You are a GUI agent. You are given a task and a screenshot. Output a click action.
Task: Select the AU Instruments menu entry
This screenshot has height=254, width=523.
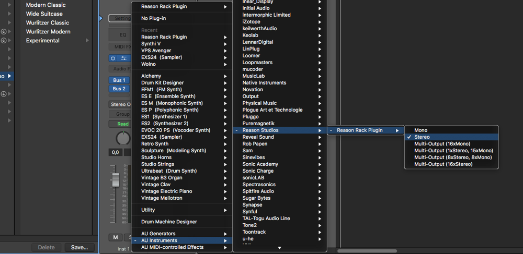point(182,240)
